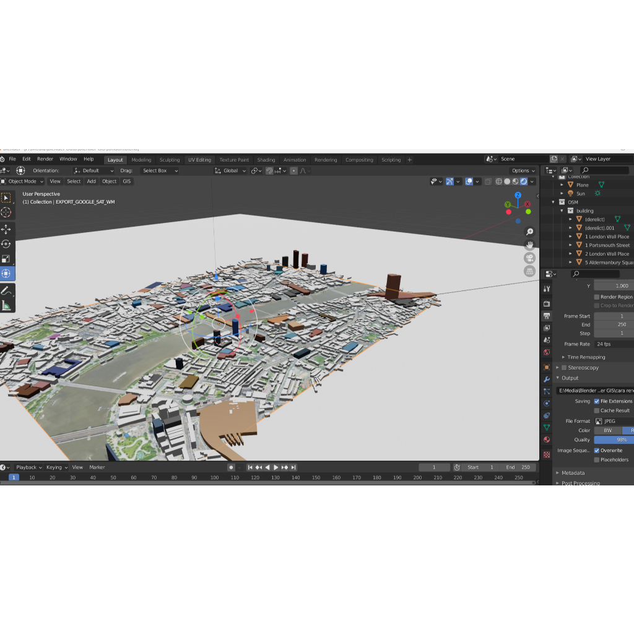The width and height of the screenshot is (634, 634).
Task: Activate the Cursor tool
Action: point(6,212)
